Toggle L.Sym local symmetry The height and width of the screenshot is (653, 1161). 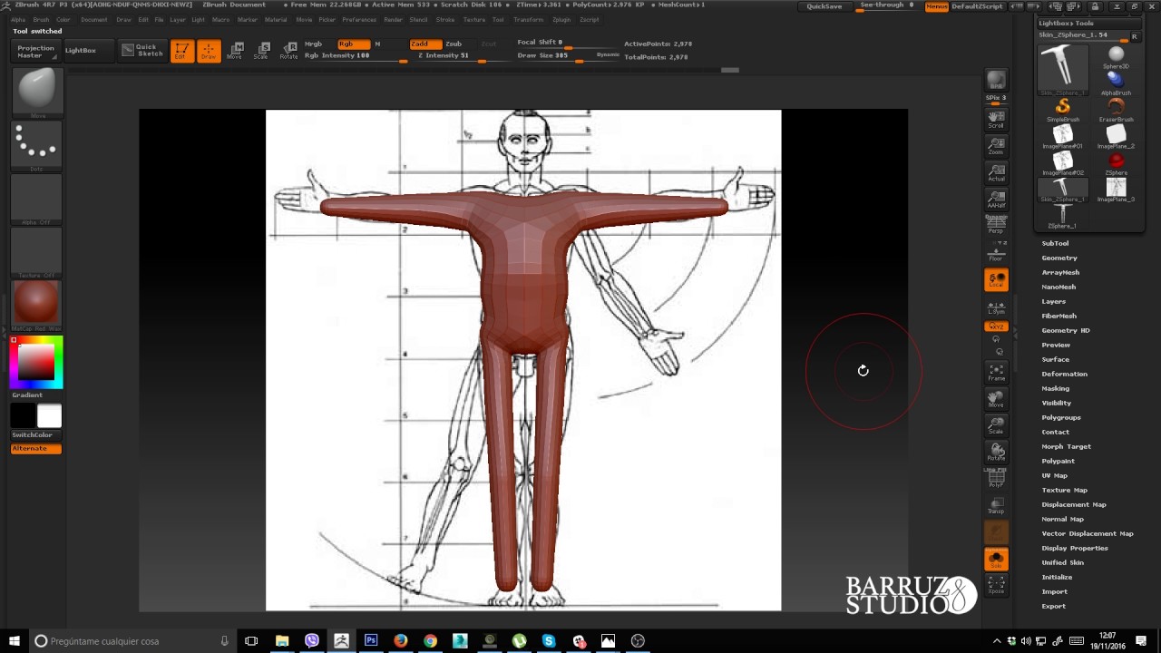pyautogui.click(x=996, y=308)
